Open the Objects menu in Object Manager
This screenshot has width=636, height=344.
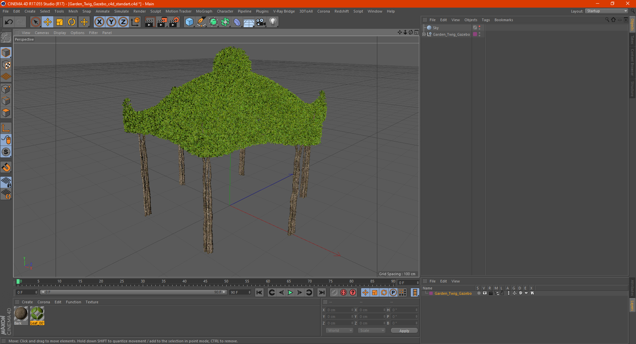(x=471, y=20)
